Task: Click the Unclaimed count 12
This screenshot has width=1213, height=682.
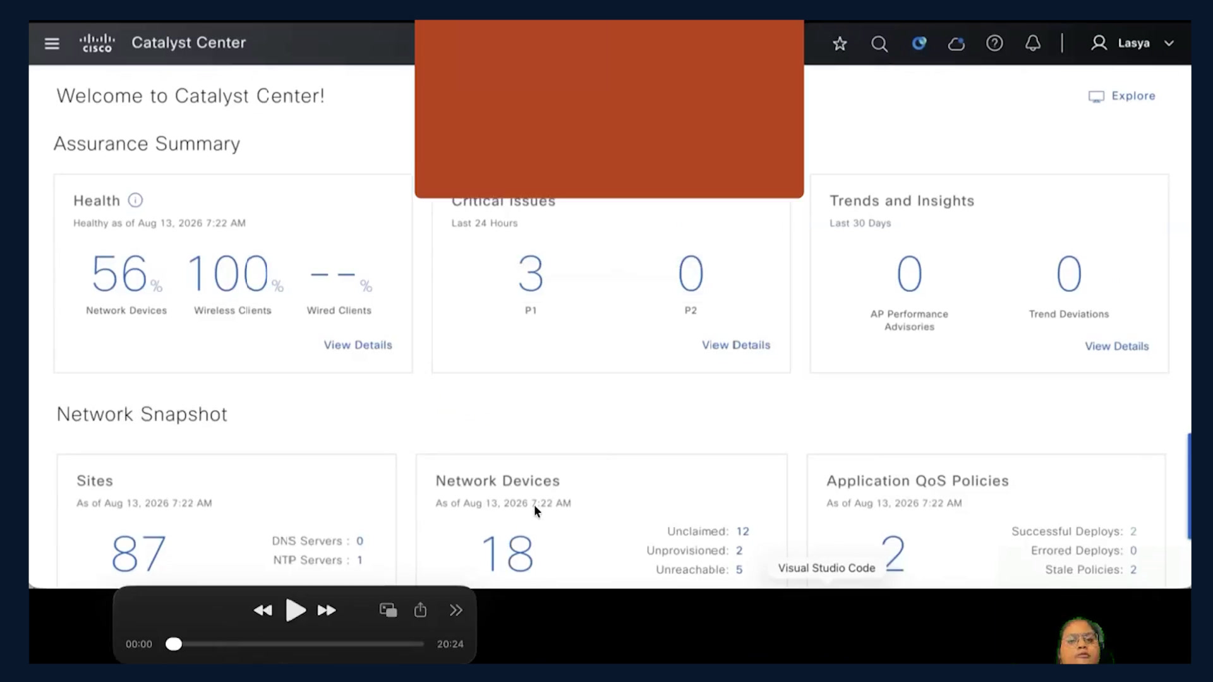Action: click(742, 532)
